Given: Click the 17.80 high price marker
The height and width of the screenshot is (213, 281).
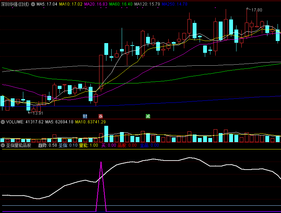Looking at the screenshot, I should tap(257, 10).
